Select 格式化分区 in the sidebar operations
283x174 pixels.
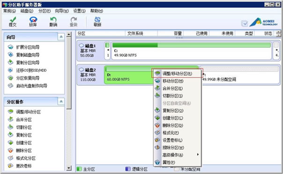tap(22, 158)
